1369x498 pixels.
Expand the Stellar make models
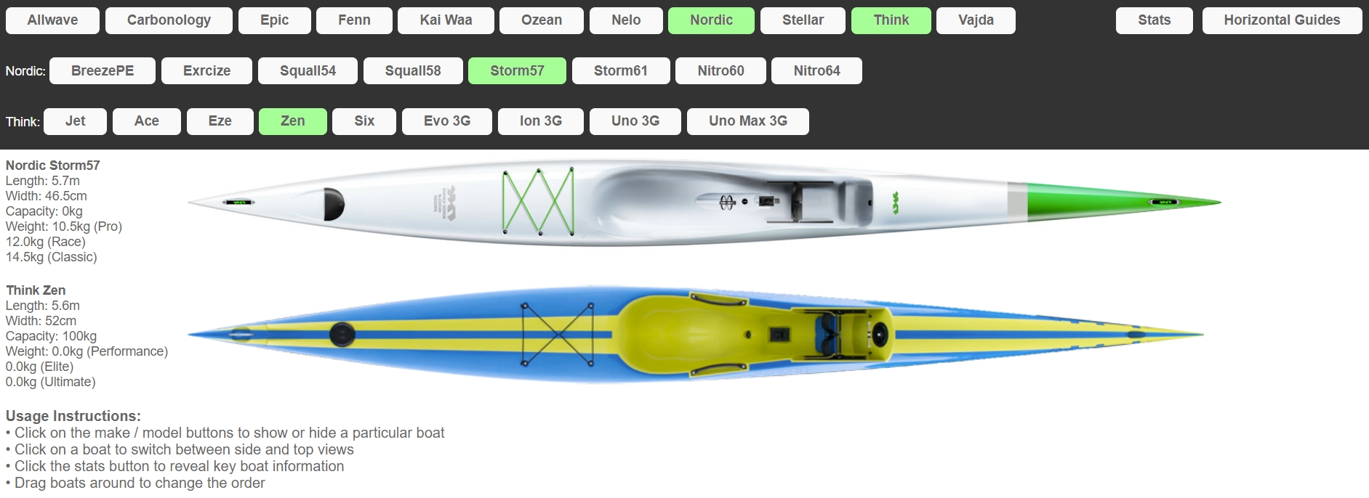803,20
